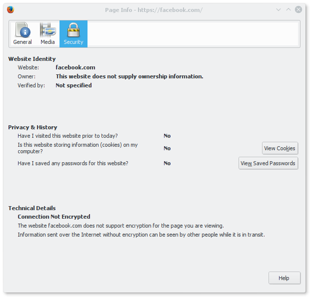Click the Help button
Viewport: 312px width, 299px height.
tap(284, 278)
